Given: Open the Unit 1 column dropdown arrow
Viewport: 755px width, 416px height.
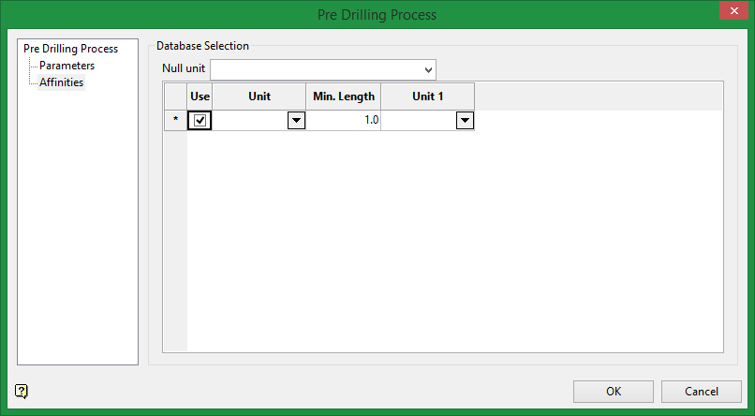Looking at the screenshot, I should point(465,120).
